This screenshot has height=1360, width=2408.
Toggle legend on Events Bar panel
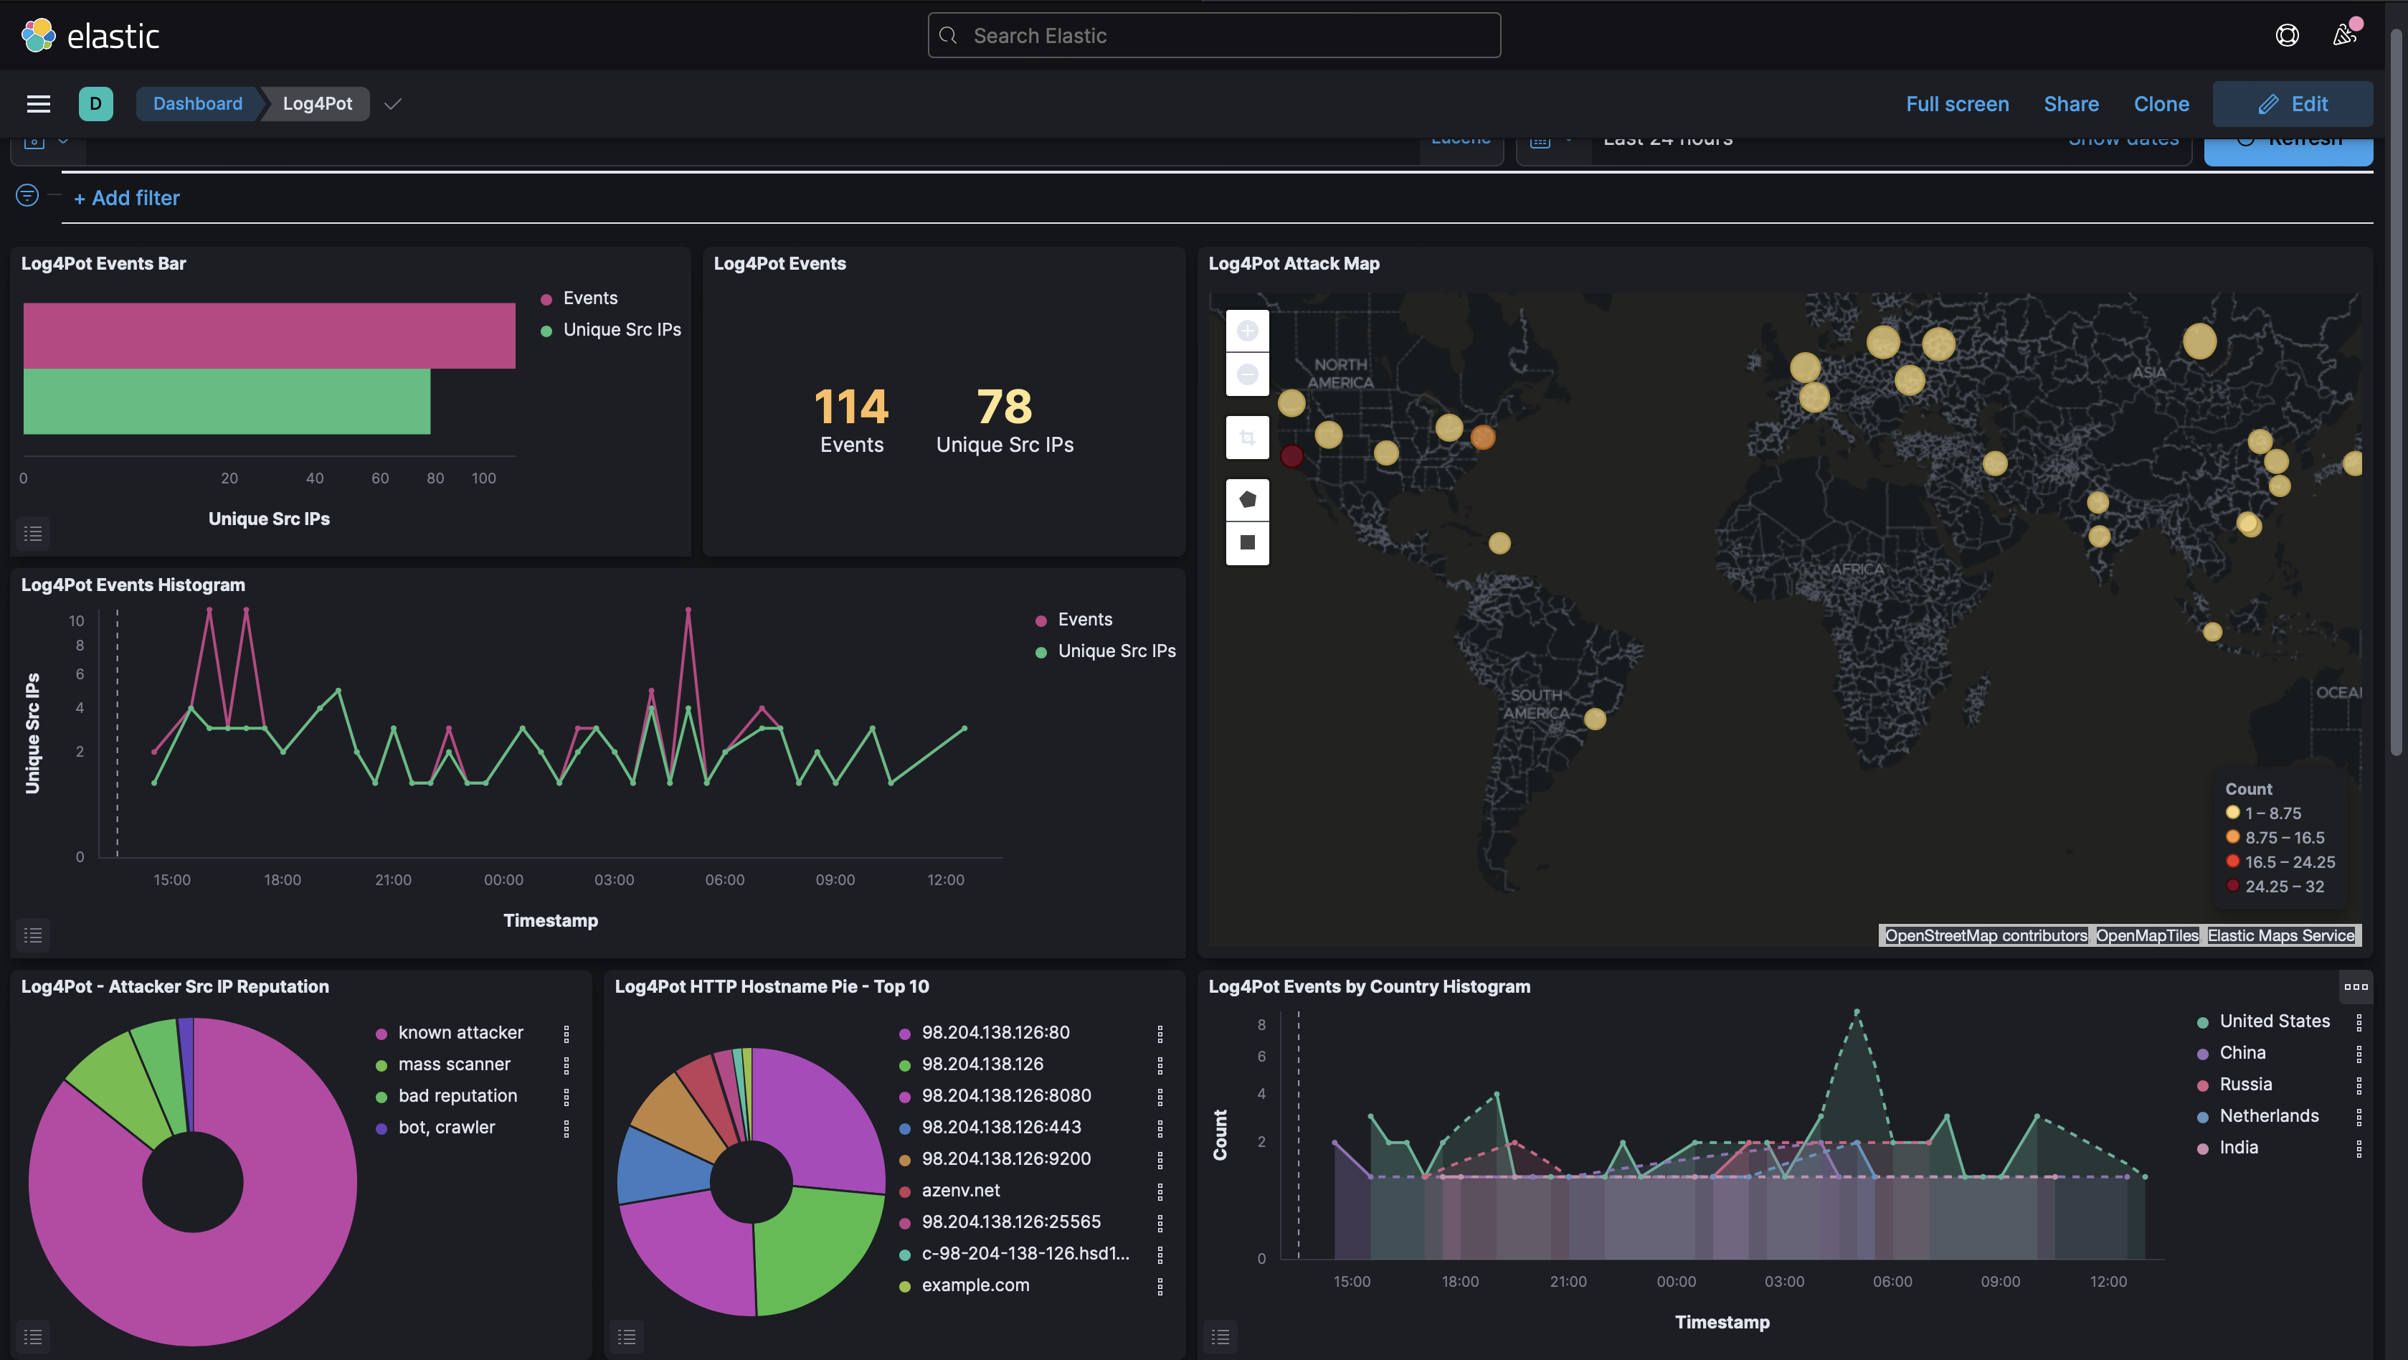click(x=33, y=534)
